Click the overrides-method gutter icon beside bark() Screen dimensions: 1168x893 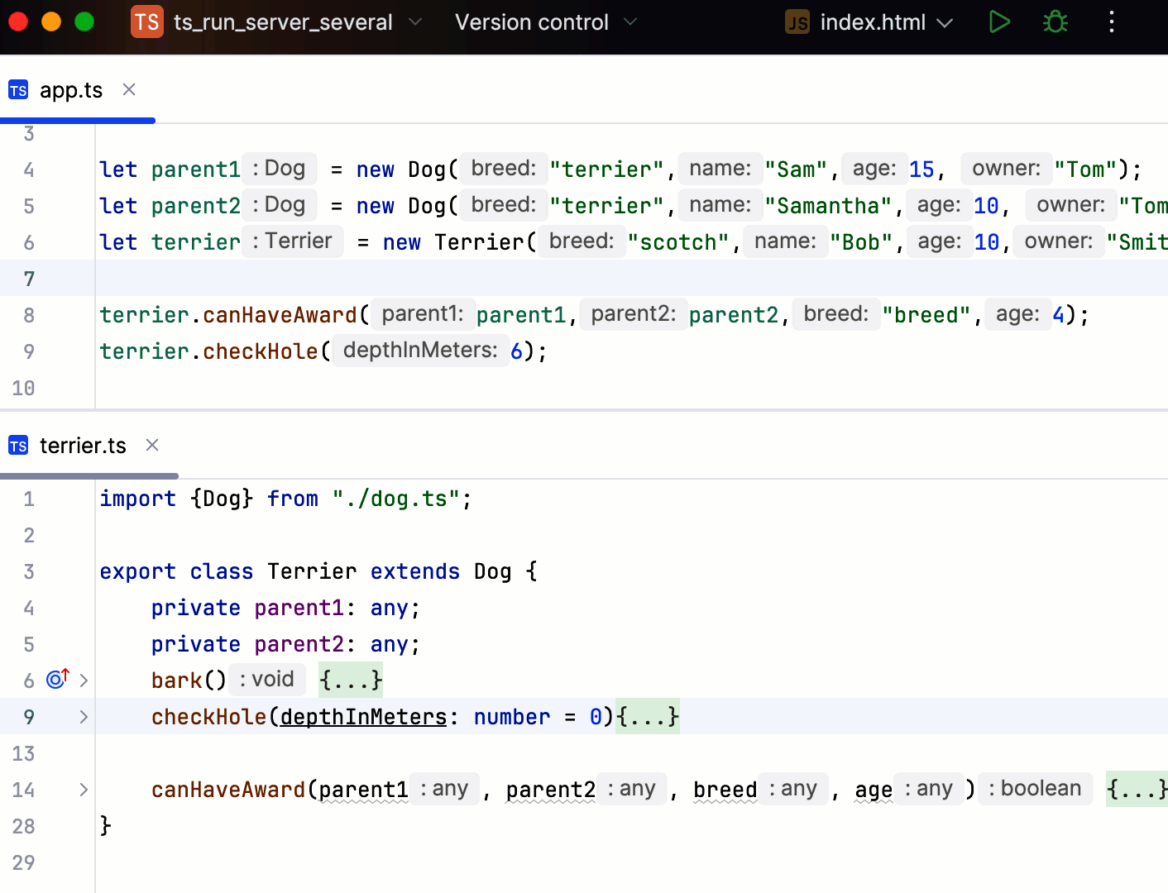point(55,679)
